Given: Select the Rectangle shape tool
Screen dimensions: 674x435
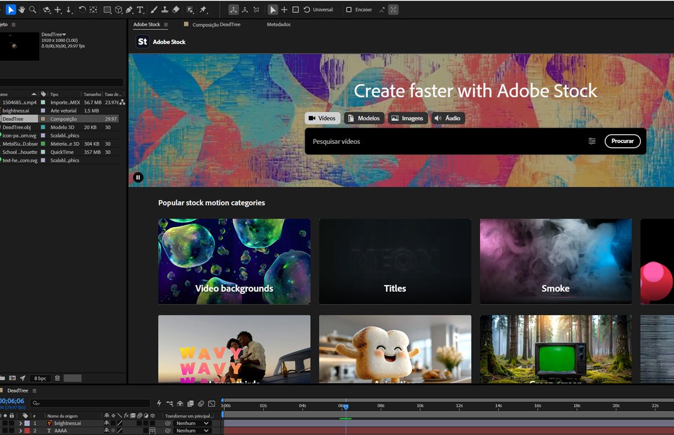Looking at the screenshot, I should (107, 10).
